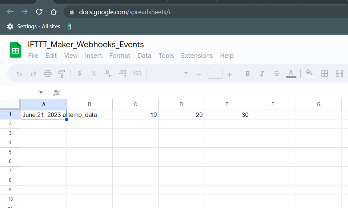Toggle italic formatting

point(262,74)
